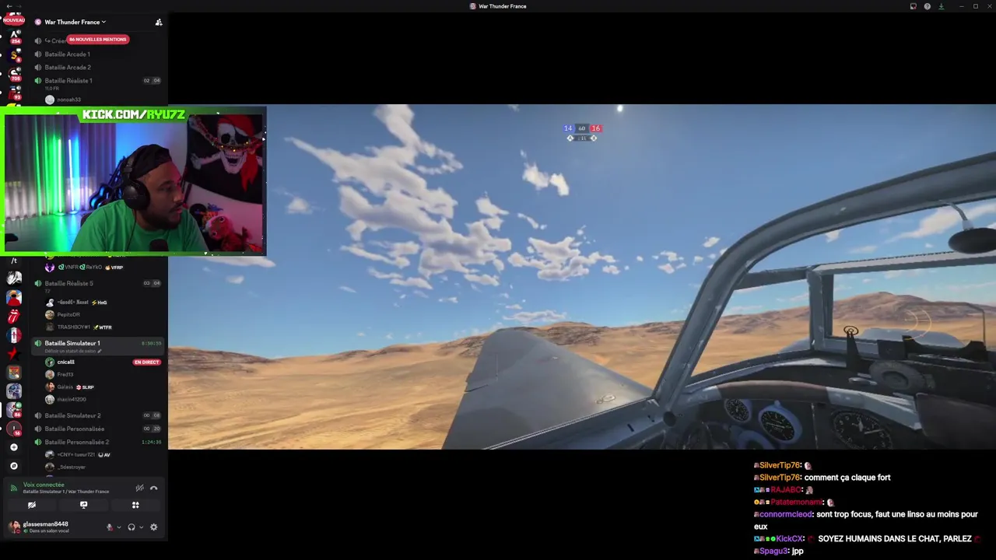Viewport: 996px width, 560px height.
Task: Open the server with badge 8
Action: (x=14, y=54)
